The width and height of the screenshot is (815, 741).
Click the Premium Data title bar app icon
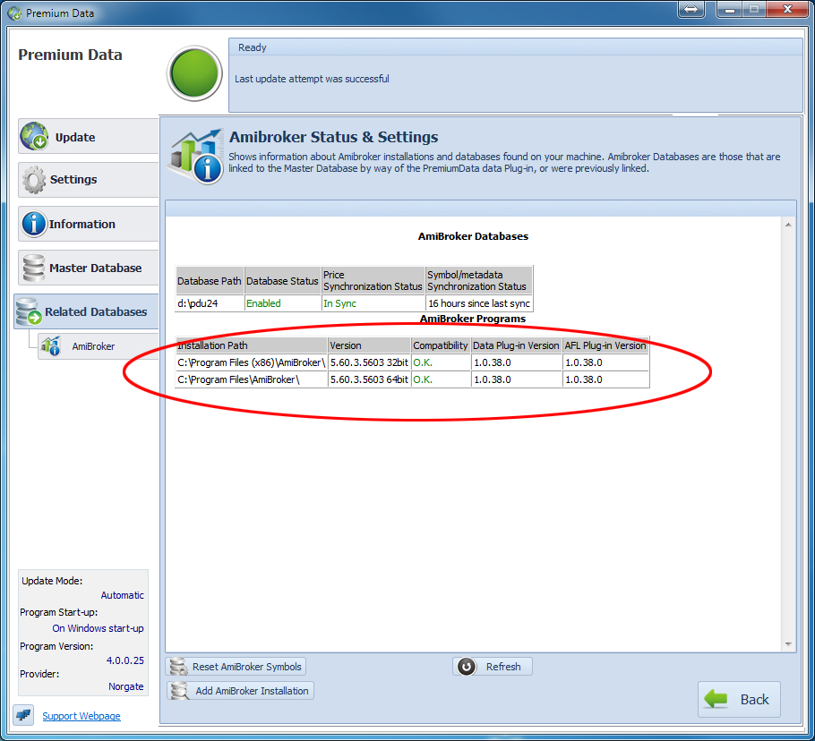tap(14, 13)
